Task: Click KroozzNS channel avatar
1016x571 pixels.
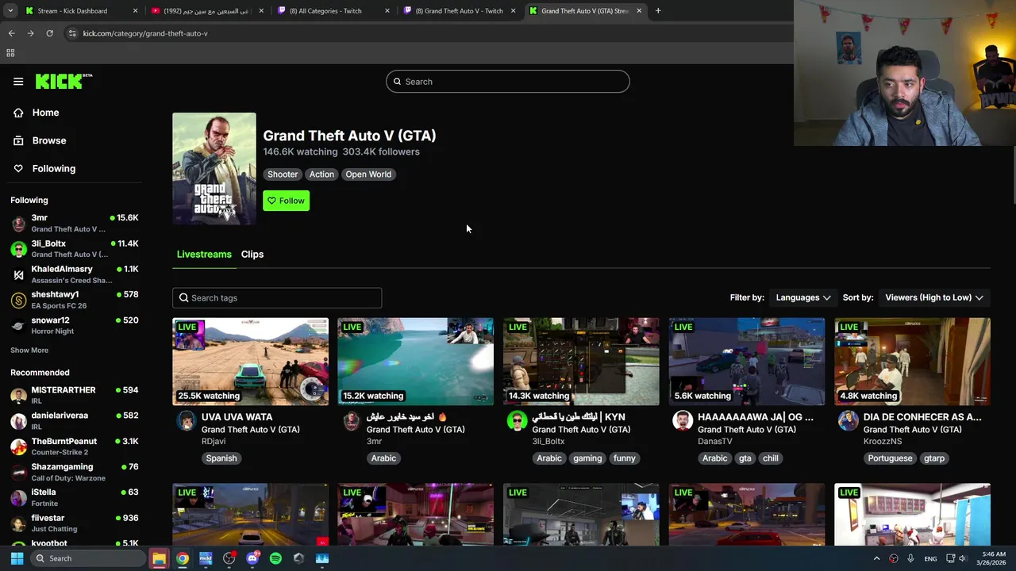Action: (849, 421)
